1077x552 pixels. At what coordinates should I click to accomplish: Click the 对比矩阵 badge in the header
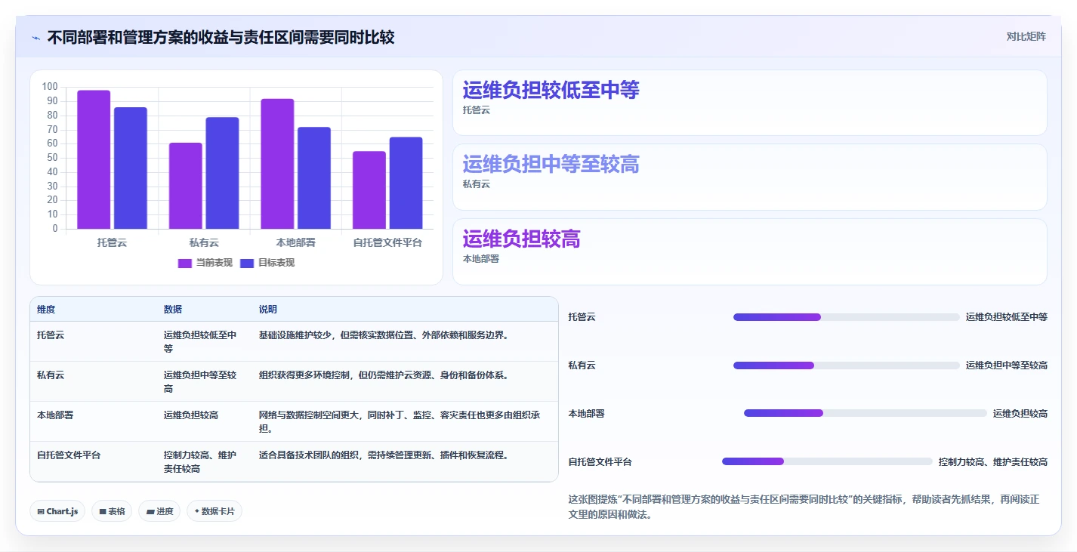click(1026, 36)
